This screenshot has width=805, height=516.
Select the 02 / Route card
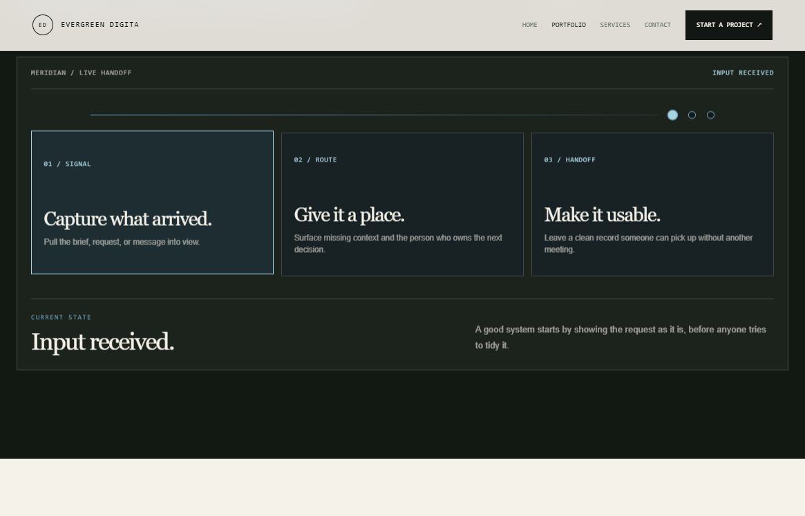tap(402, 204)
